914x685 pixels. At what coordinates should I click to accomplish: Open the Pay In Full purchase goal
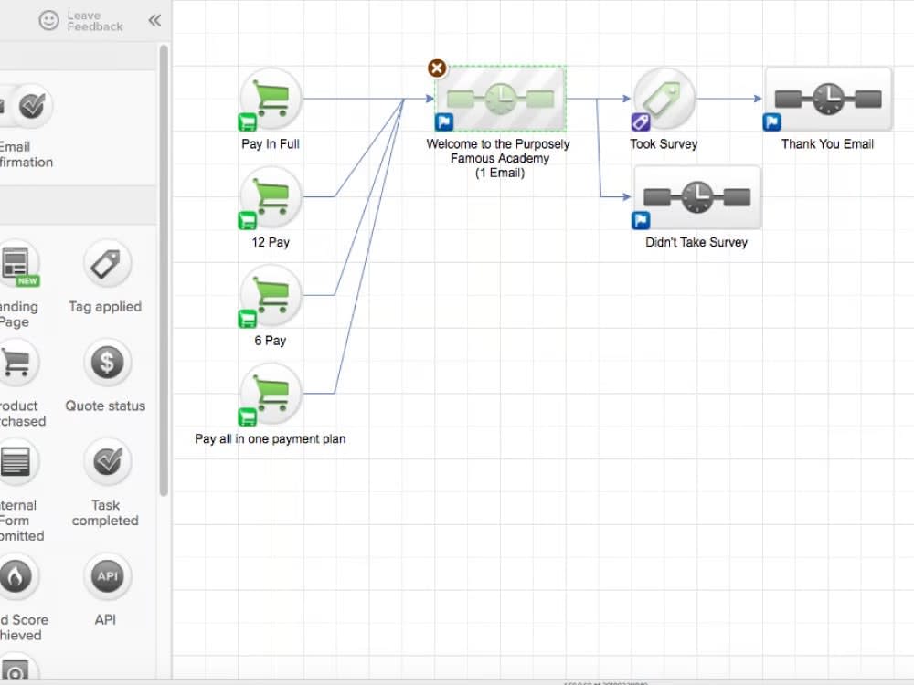[x=269, y=100]
